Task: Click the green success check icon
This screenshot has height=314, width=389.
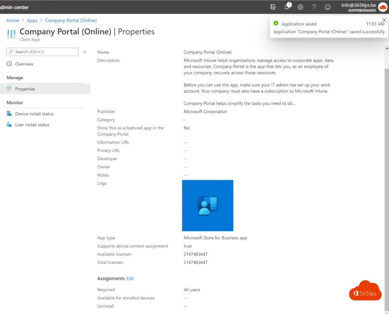Action: tap(276, 23)
